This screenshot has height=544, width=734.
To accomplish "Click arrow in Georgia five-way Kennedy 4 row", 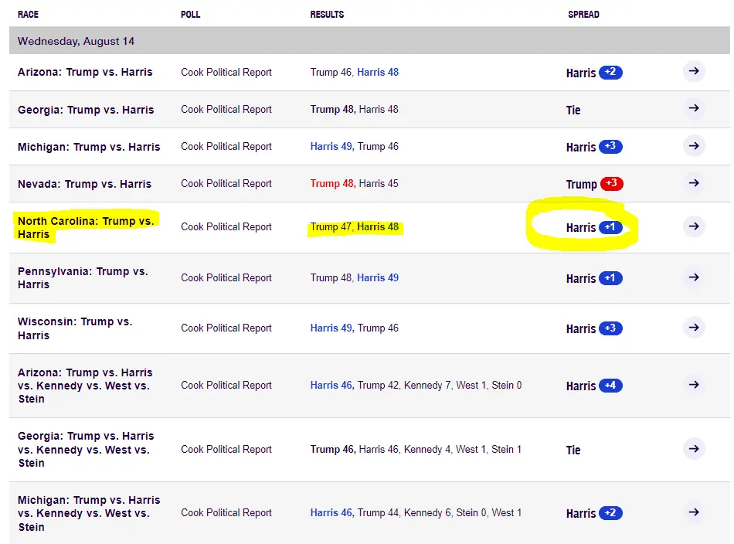I will (x=694, y=449).
